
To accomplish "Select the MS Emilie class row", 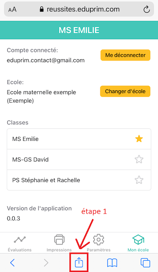I will point(79,139).
